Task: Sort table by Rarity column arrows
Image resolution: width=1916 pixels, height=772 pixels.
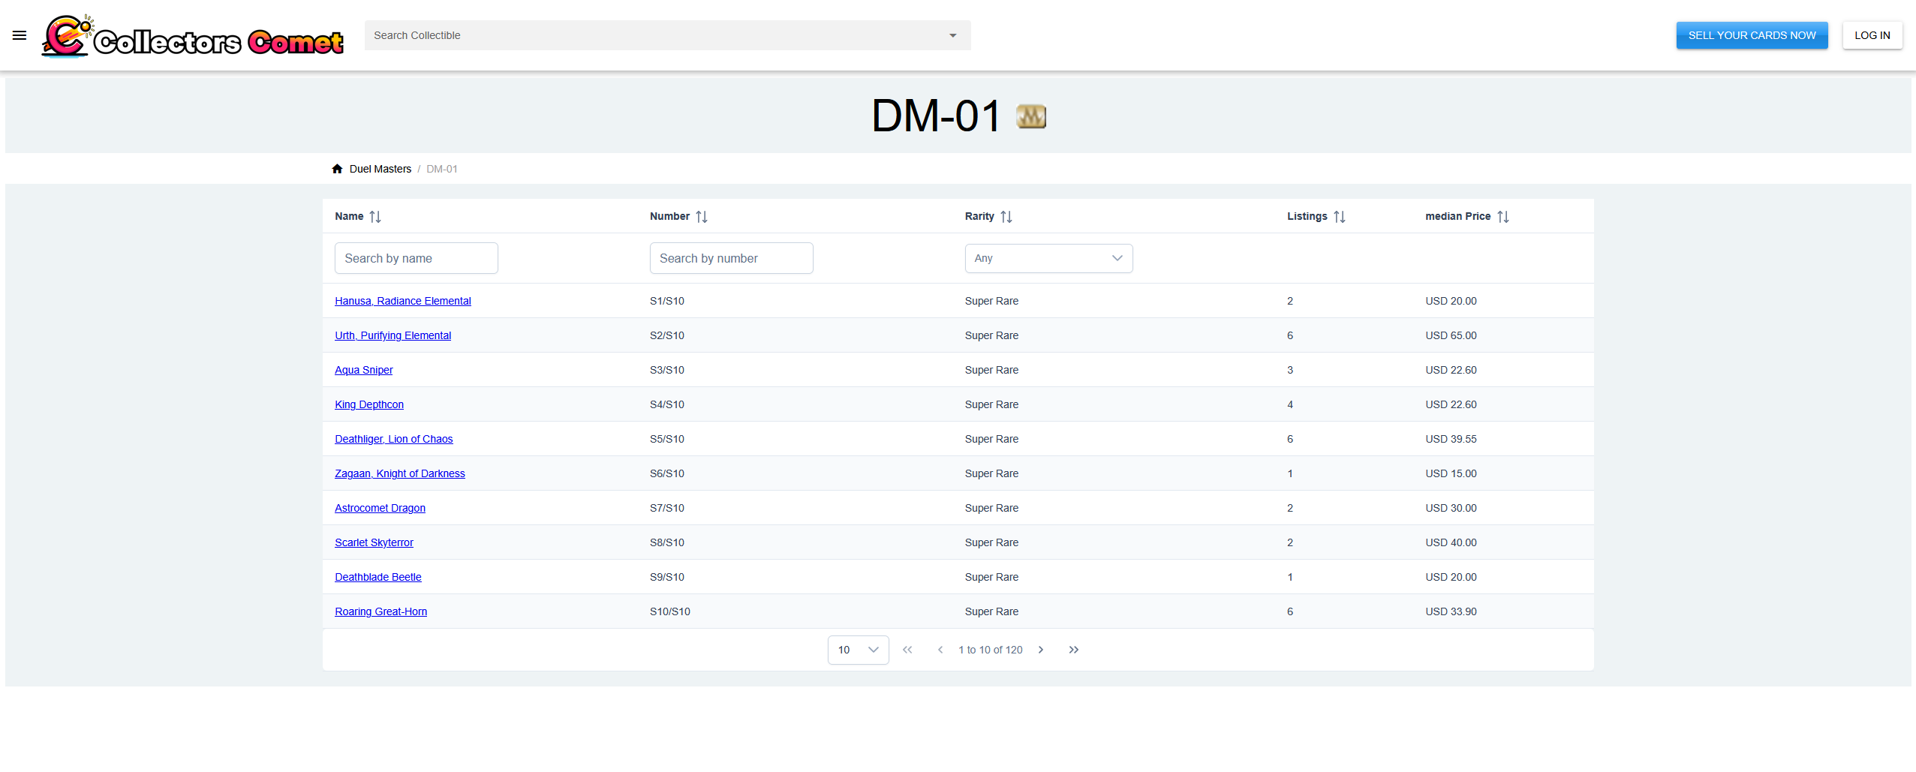Action: pos(1006,217)
